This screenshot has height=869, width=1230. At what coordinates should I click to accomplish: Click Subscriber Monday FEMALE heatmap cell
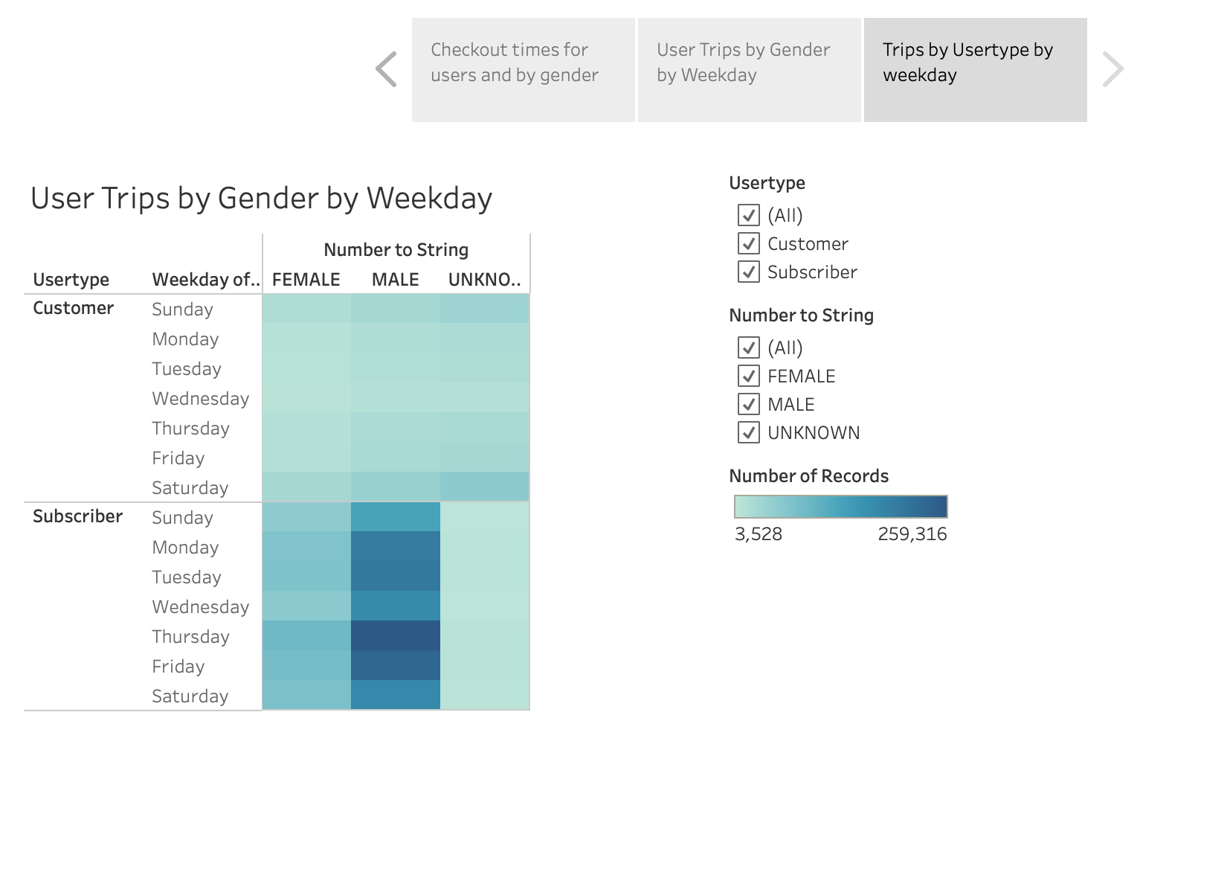point(306,546)
